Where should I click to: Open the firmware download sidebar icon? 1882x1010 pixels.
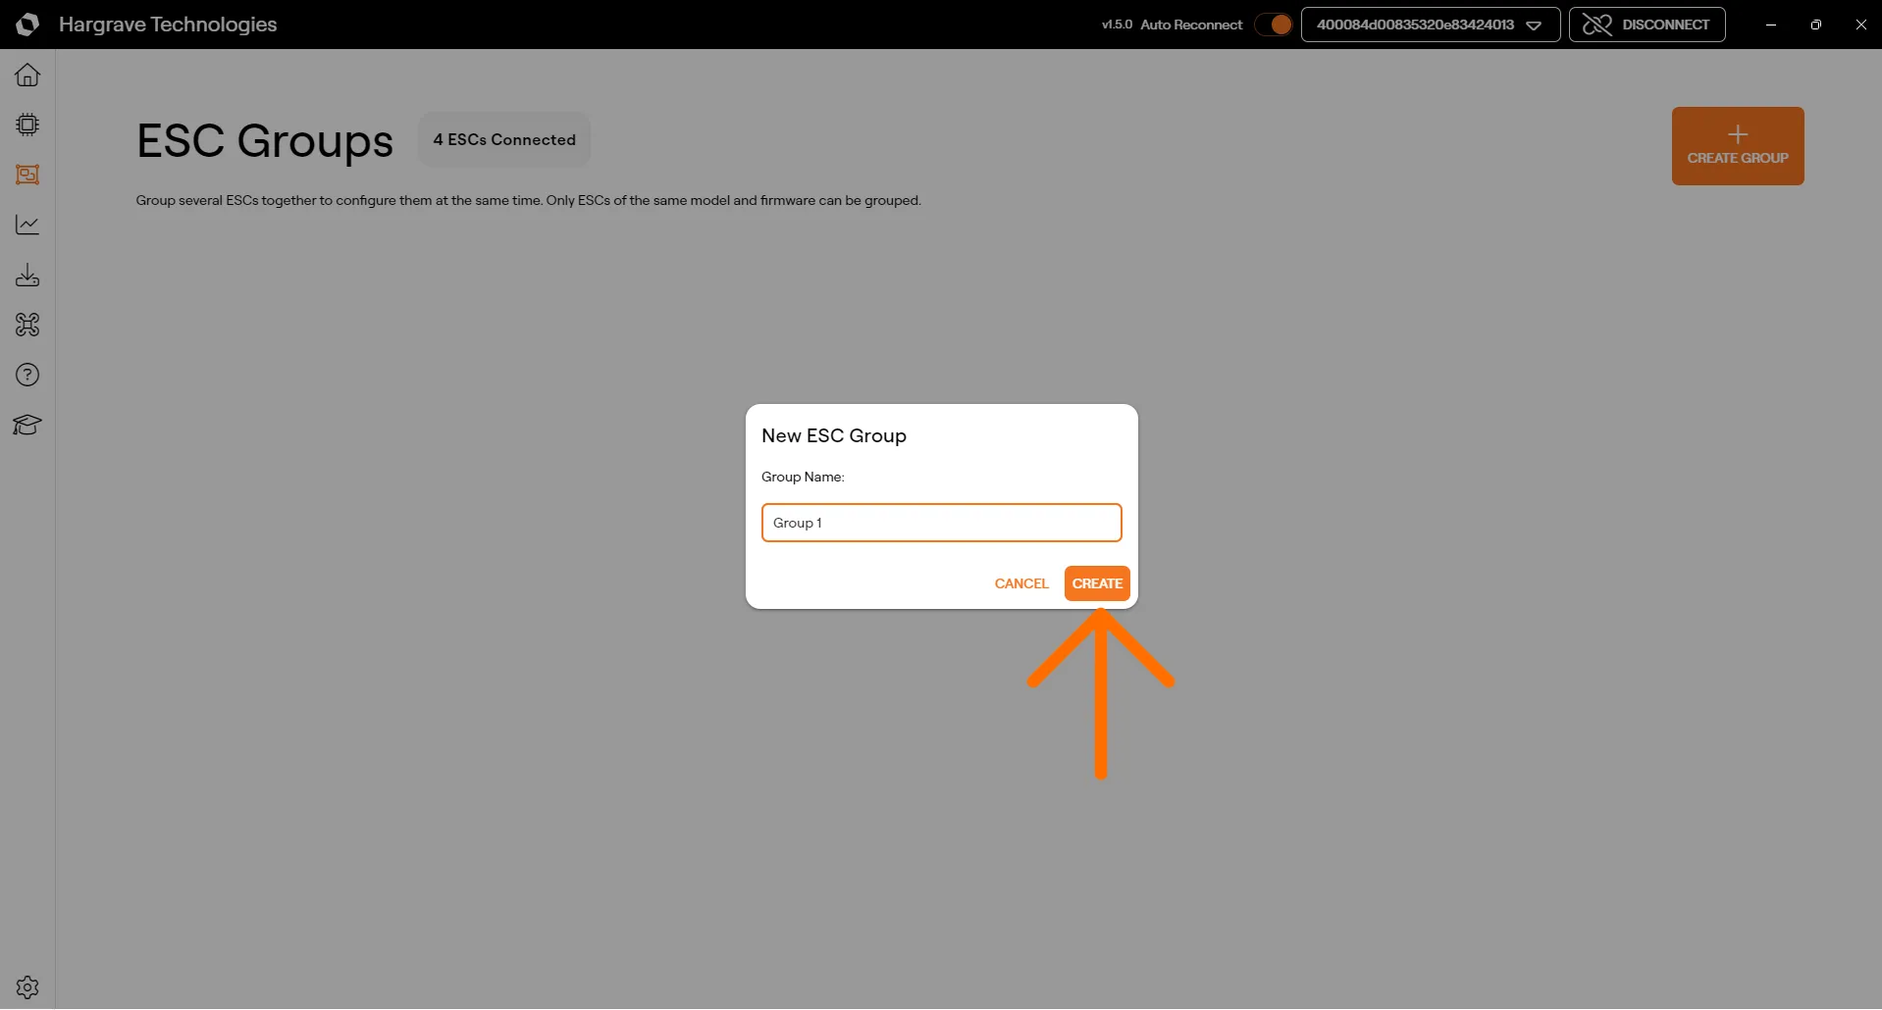pos(27,275)
